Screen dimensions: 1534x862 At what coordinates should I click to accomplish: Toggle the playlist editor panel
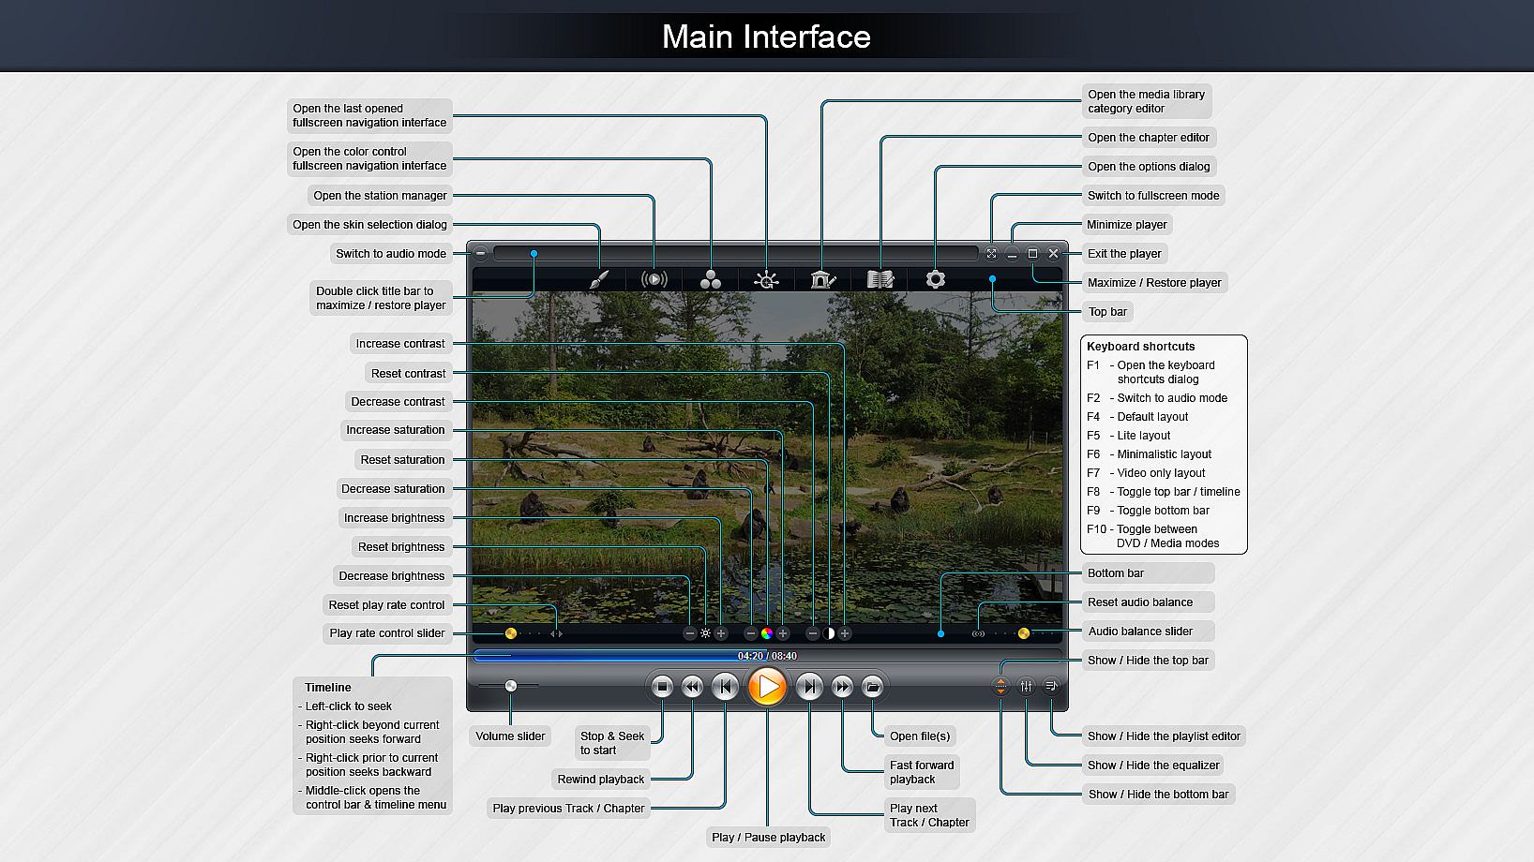coord(1051,687)
